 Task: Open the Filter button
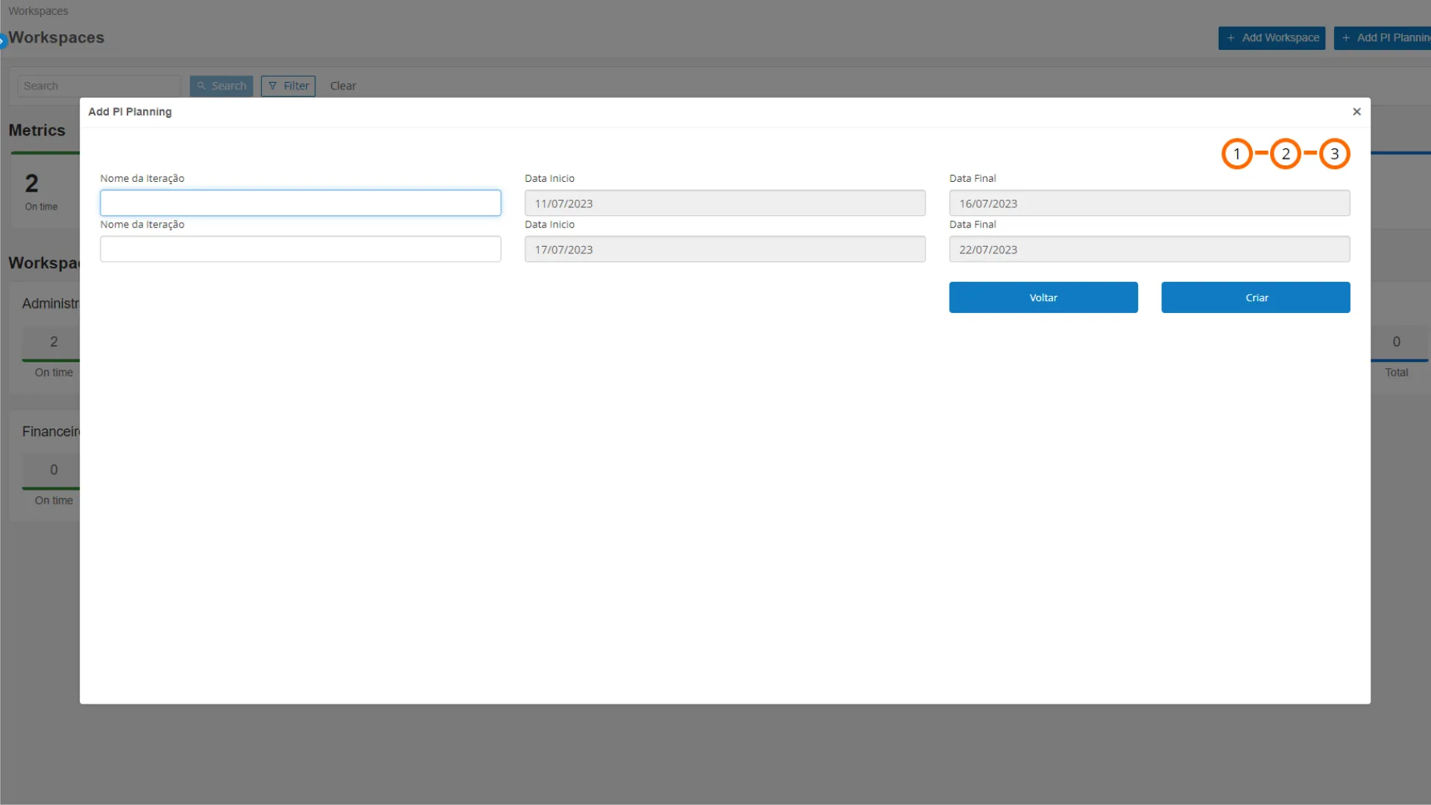pyautogui.click(x=288, y=86)
